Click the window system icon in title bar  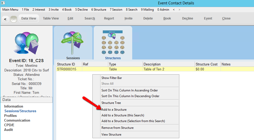(3, 3)
